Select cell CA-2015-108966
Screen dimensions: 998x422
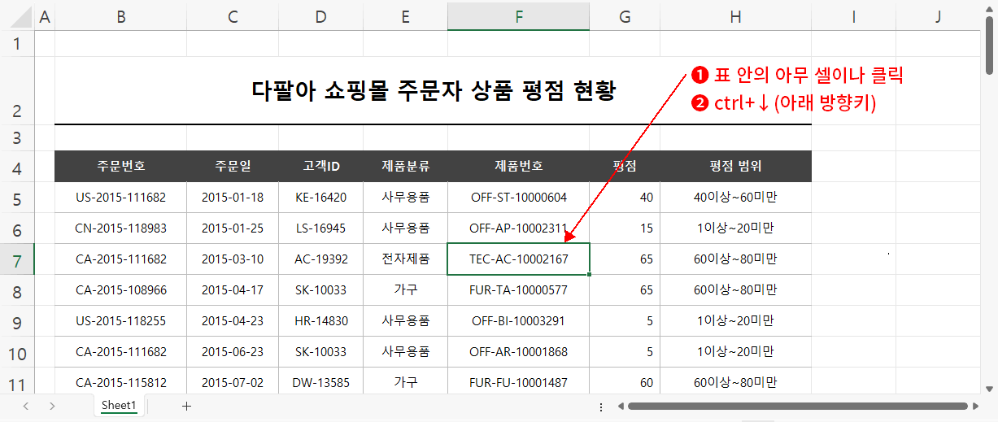(x=120, y=290)
